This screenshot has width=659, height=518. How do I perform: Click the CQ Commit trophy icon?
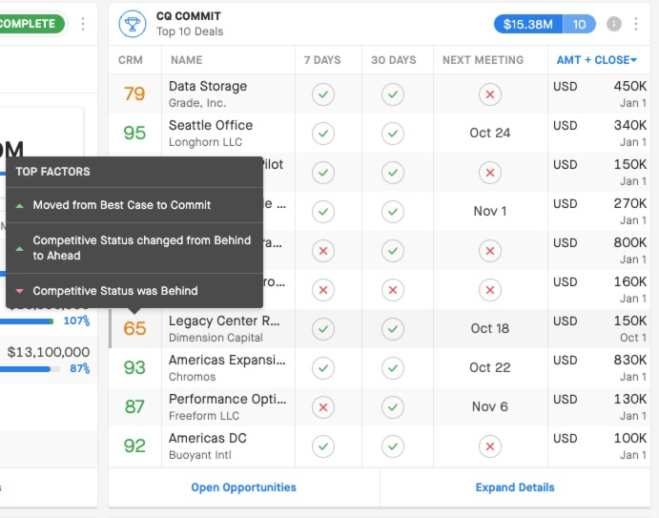click(x=133, y=24)
